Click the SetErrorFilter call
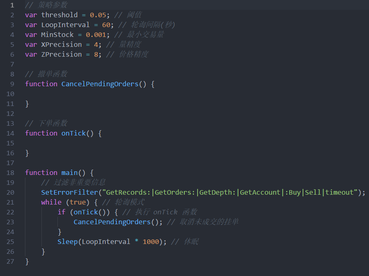The height and width of the screenshot is (276, 369). coord(69,193)
